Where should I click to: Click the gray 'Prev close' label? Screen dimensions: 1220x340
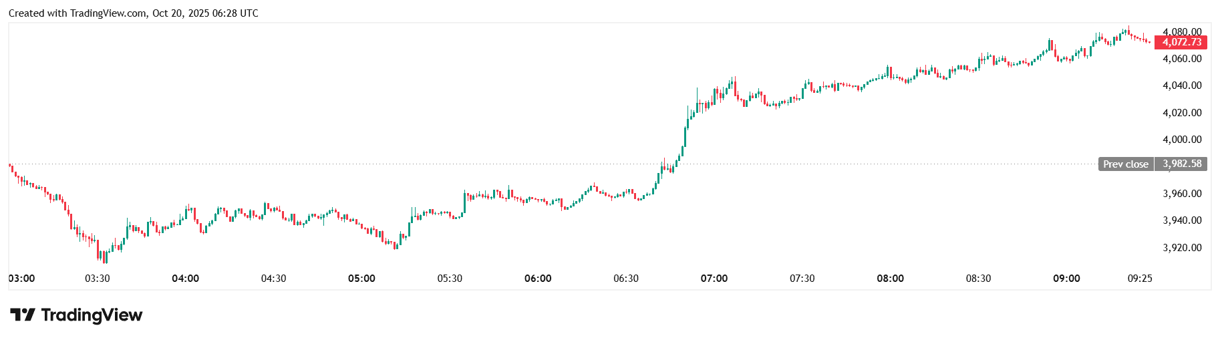tap(1125, 164)
